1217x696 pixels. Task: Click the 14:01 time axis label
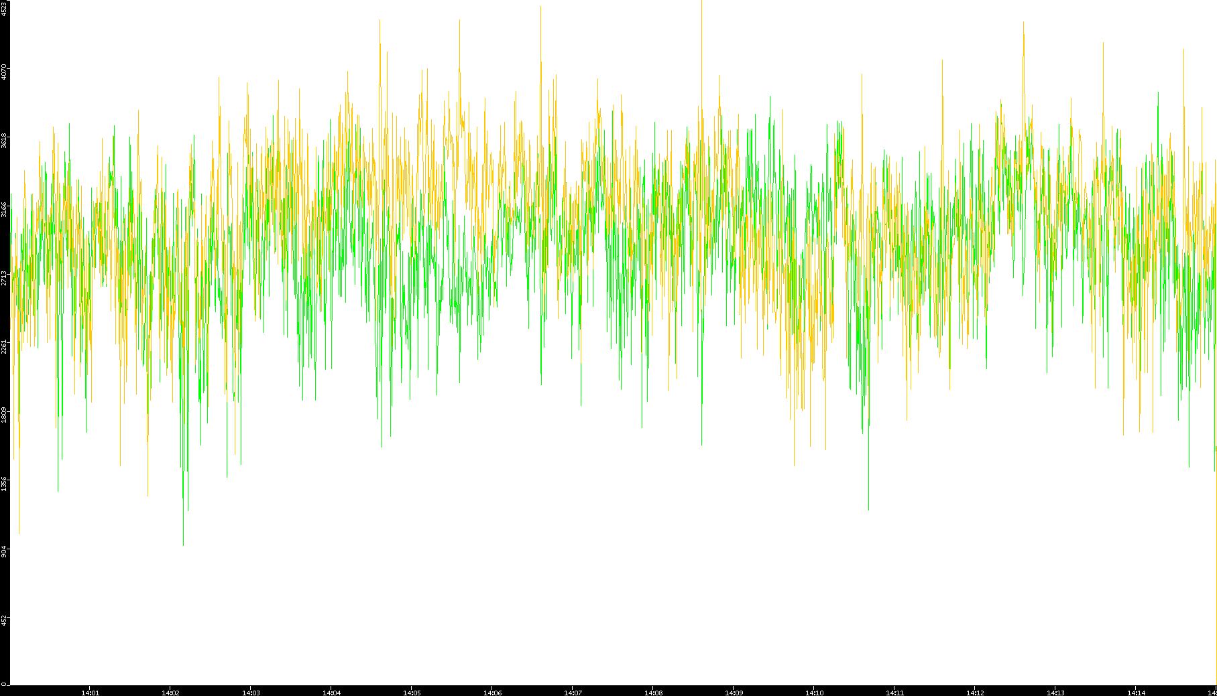[90, 693]
